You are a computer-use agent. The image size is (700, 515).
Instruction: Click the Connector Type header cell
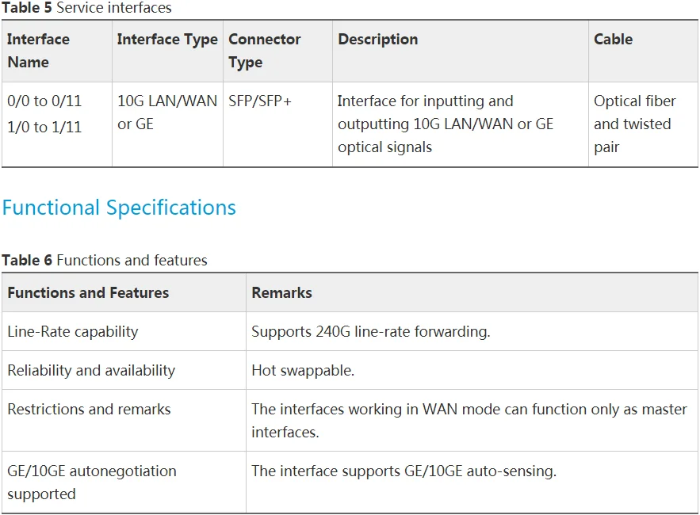point(277,51)
